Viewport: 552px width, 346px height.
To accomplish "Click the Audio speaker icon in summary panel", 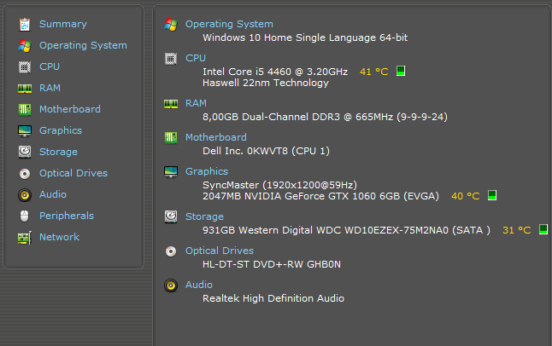I will (x=171, y=285).
